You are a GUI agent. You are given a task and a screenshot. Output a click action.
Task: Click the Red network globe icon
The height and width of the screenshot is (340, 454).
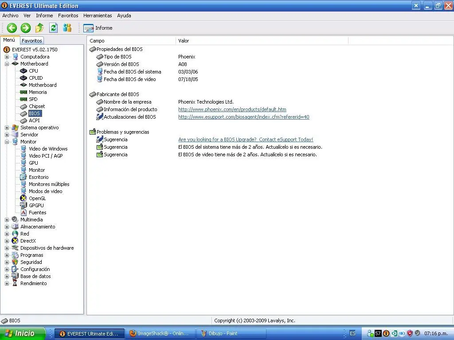tap(15, 234)
